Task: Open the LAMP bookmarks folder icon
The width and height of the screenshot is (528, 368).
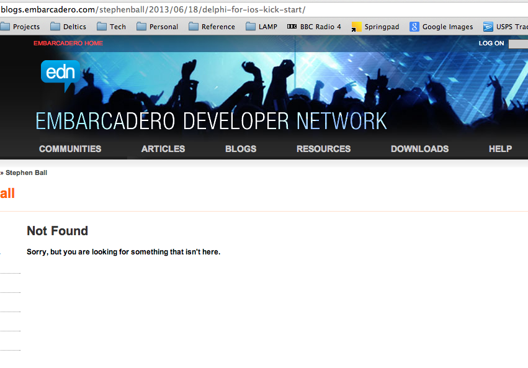Action: coord(251,26)
